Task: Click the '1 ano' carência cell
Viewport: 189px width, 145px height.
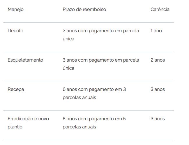Action: click(156, 31)
